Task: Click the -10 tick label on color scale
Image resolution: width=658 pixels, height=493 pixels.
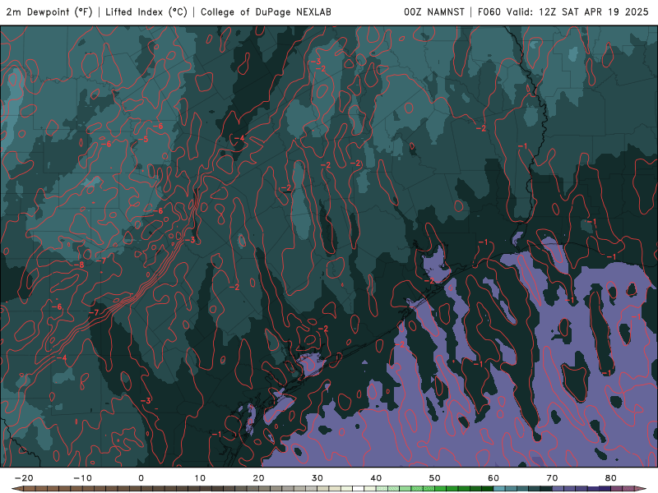Action: coord(82,478)
